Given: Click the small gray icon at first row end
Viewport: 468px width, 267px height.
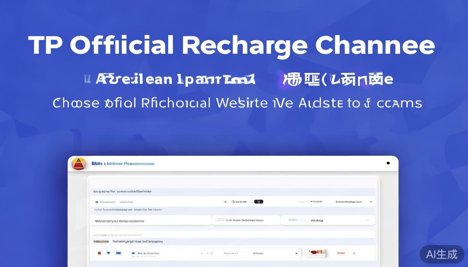Looking at the screenshot, I should (371, 202).
